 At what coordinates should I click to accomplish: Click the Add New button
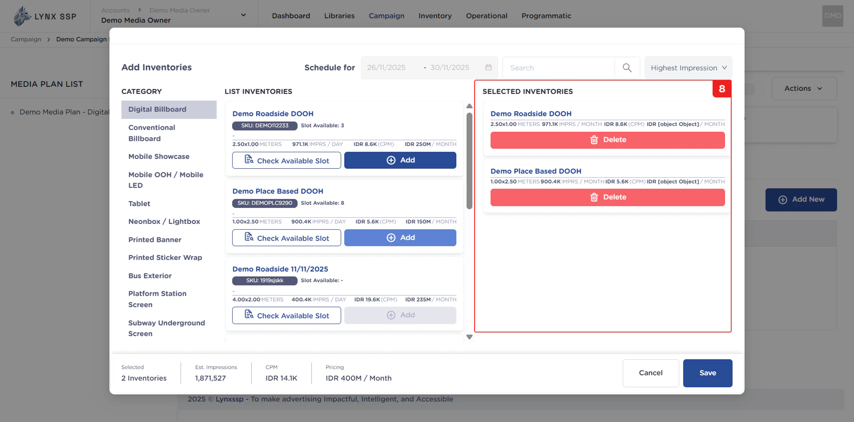click(x=801, y=200)
